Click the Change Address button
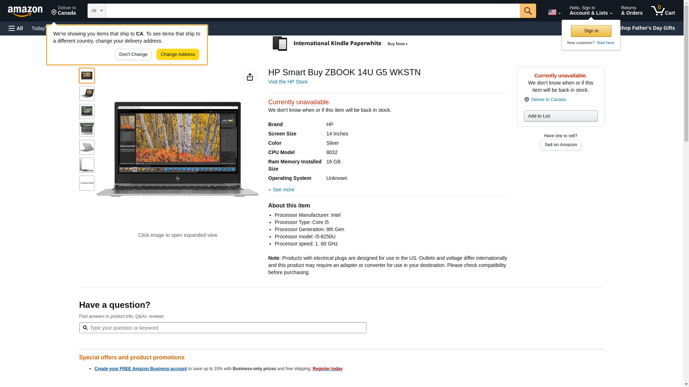The width and height of the screenshot is (689, 387). (x=178, y=54)
